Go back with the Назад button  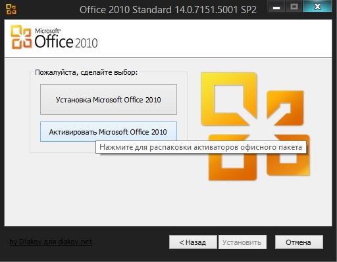click(x=193, y=242)
